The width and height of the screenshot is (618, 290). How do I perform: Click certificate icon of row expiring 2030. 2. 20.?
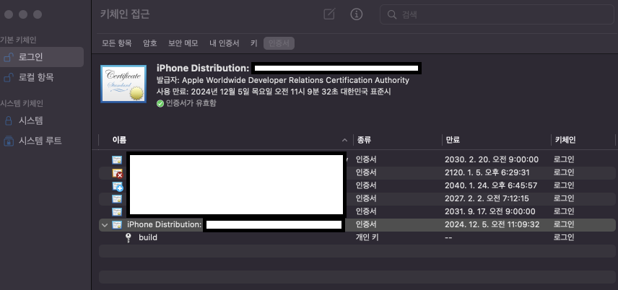point(117,160)
